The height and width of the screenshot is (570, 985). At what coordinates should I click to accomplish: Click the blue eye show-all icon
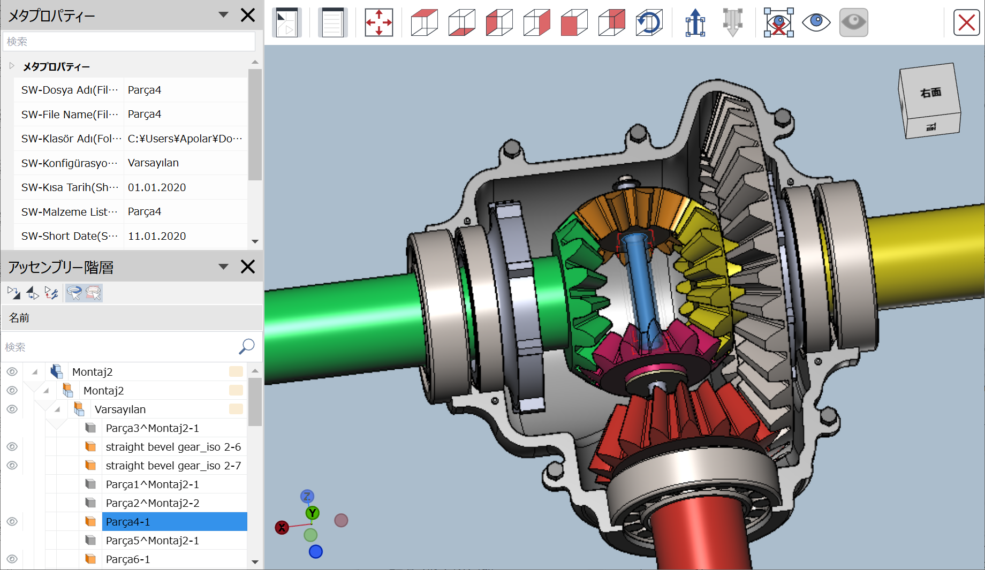816,22
